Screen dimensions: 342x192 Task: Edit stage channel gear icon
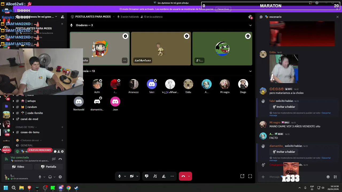click(62, 151)
